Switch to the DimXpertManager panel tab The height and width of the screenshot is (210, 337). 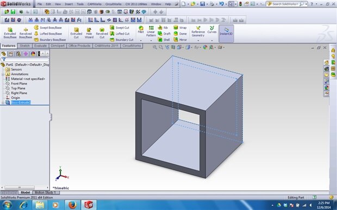click(x=26, y=54)
